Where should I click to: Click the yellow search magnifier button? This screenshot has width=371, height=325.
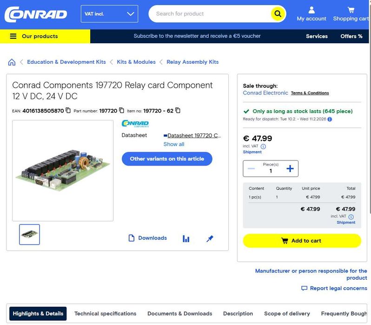pyautogui.click(x=278, y=14)
